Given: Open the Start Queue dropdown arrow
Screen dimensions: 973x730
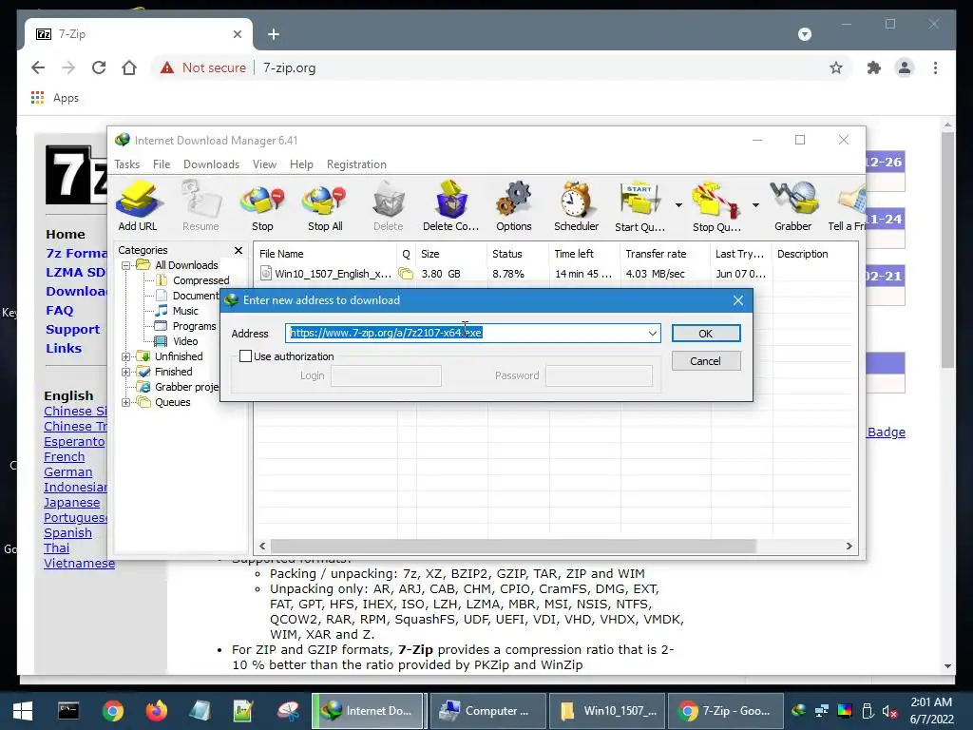Looking at the screenshot, I should [678, 205].
